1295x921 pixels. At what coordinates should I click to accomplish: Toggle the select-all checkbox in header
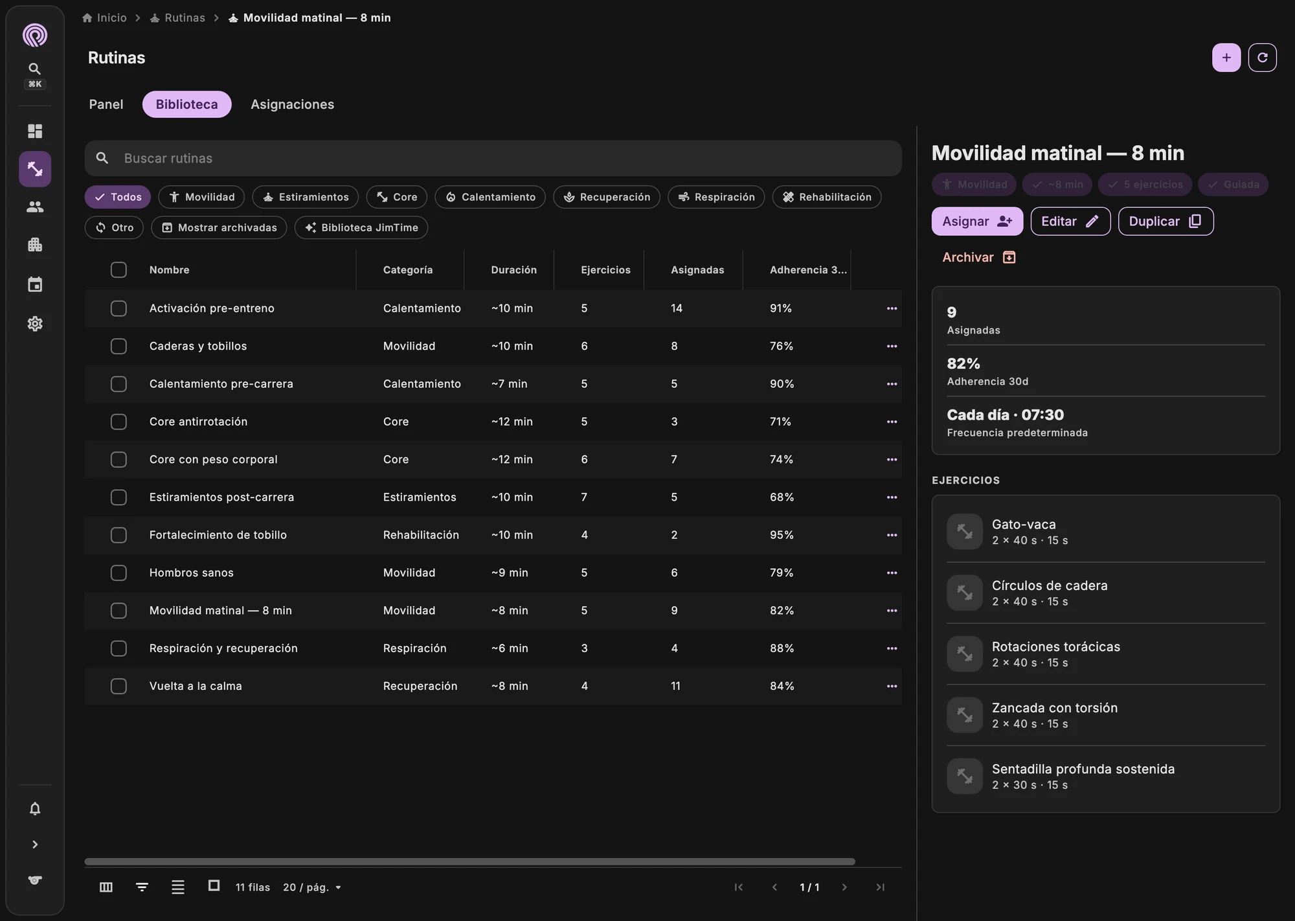pyautogui.click(x=118, y=269)
